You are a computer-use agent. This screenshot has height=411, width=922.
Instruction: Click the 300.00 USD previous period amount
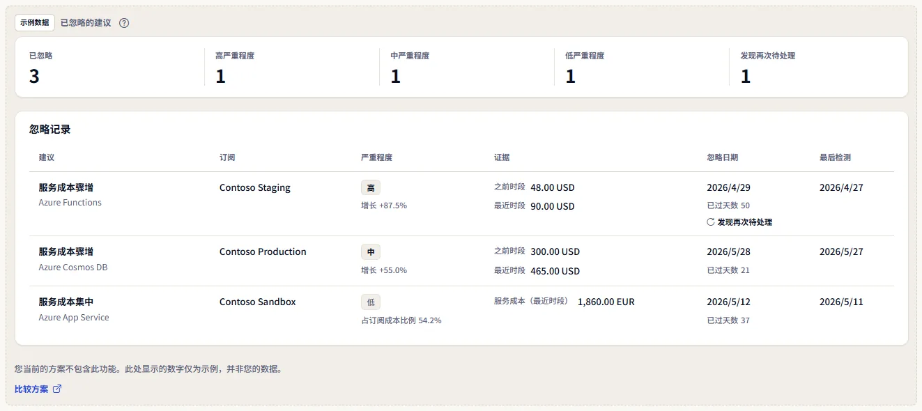tap(555, 251)
